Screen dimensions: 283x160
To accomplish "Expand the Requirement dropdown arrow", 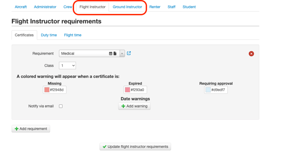I will coord(122,53).
